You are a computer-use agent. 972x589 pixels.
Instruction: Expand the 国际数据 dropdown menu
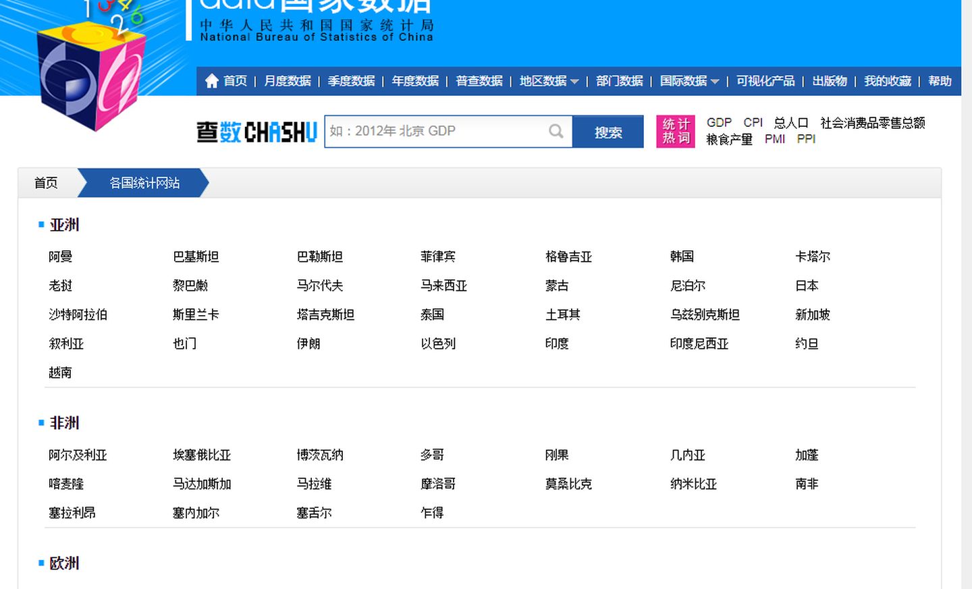[688, 81]
